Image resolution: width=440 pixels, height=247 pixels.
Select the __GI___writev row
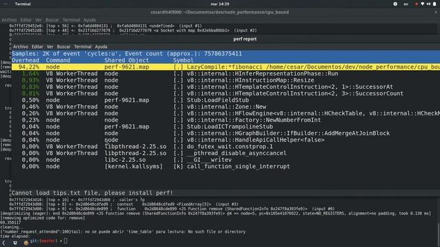coord(225,160)
